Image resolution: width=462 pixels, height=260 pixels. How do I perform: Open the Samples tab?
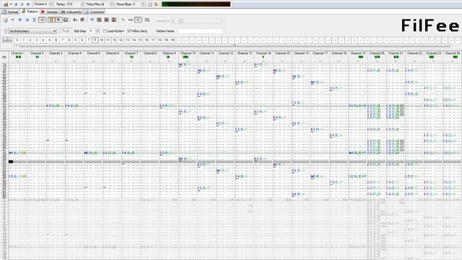click(x=50, y=12)
